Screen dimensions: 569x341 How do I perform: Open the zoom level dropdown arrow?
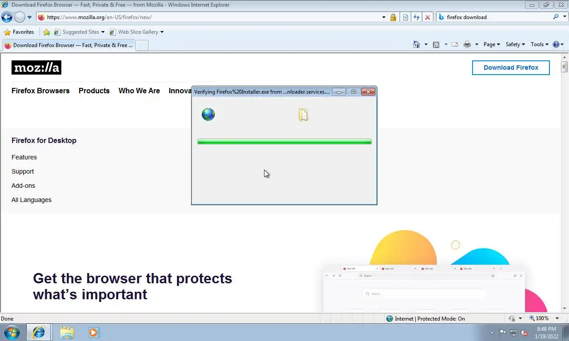pyautogui.click(x=557, y=318)
